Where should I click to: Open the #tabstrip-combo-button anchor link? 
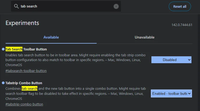coord(24,104)
